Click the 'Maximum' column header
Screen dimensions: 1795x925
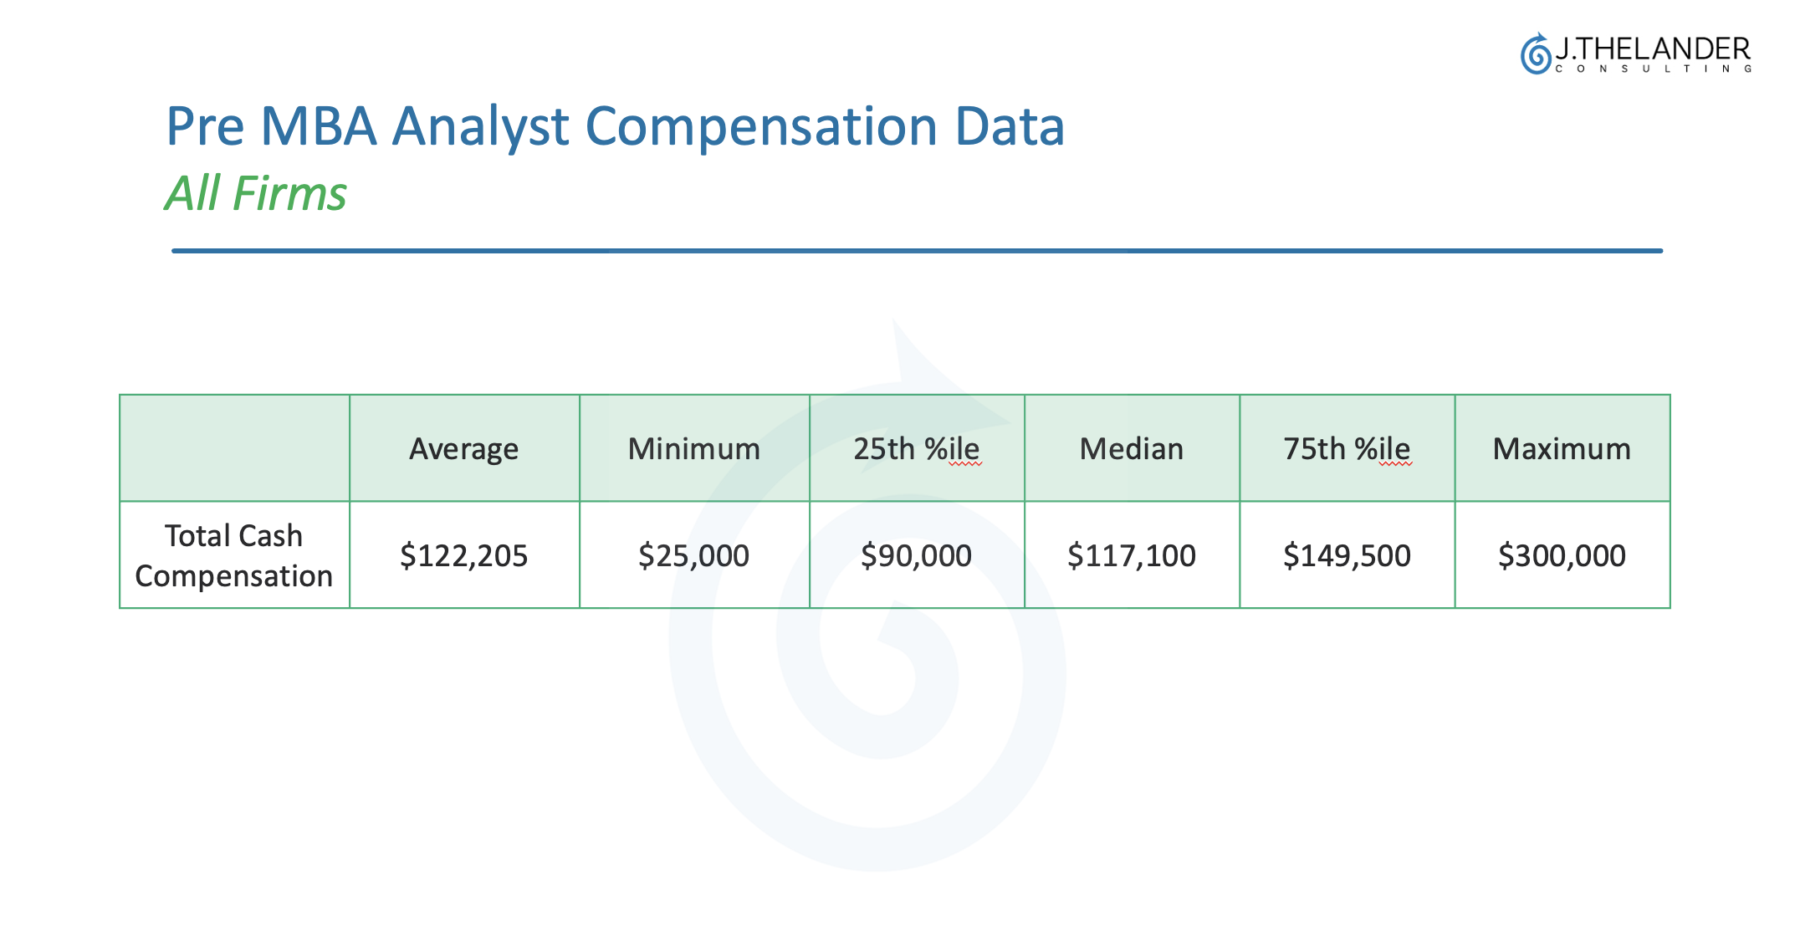tap(1562, 449)
